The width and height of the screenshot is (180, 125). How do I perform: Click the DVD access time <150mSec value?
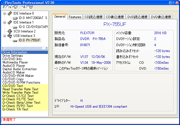click(x=161, y=69)
